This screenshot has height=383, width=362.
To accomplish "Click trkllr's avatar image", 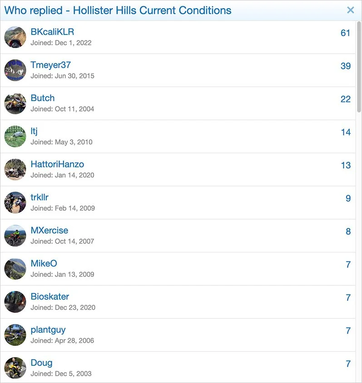I will coord(15,203).
